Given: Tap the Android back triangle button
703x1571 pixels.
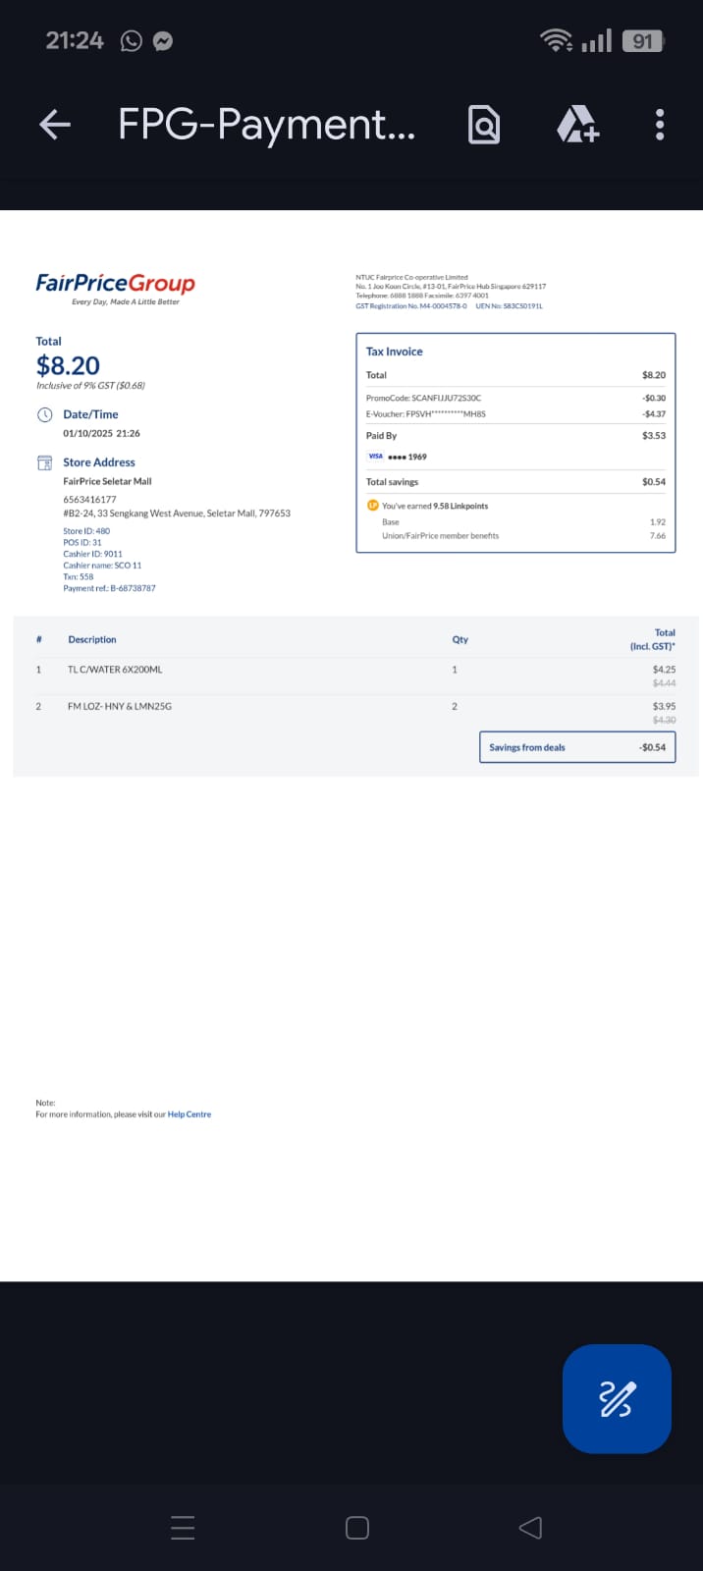Looking at the screenshot, I should click(x=530, y=1528).
